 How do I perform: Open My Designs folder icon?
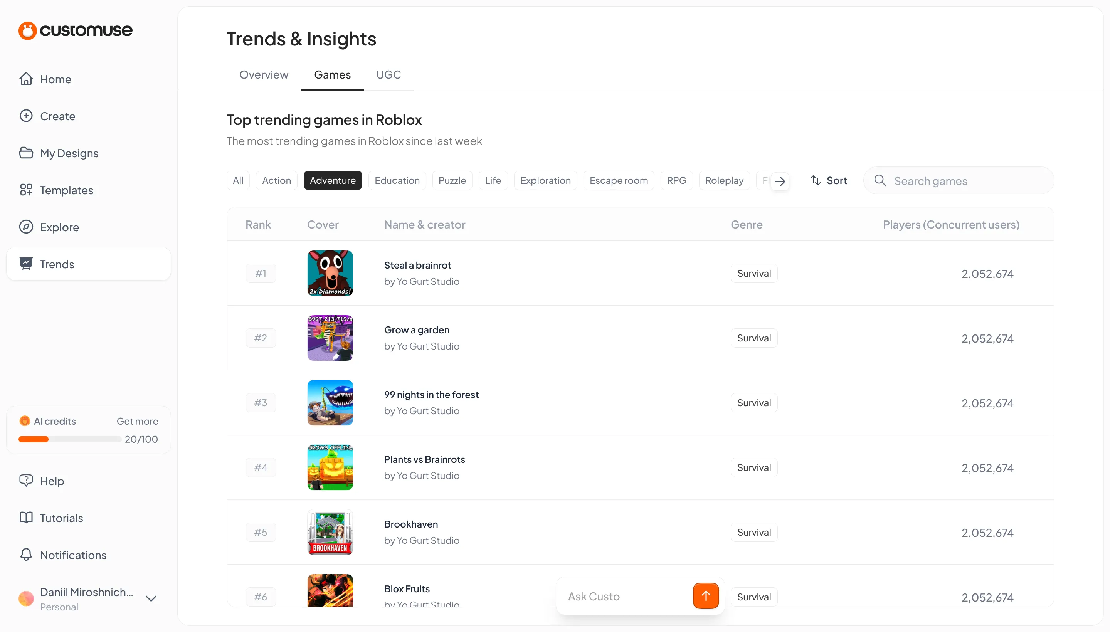click(x=26, y=153)
